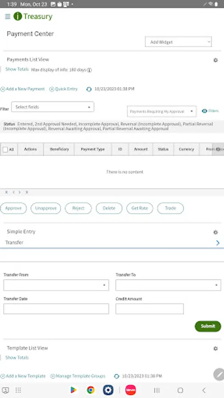Tap the Android recent apps button

point(157,390)
